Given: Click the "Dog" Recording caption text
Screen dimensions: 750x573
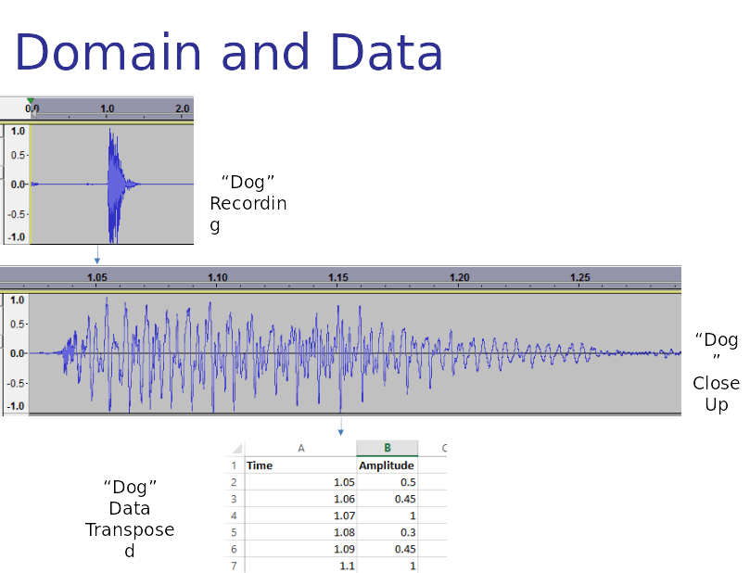Looking at the screenshot, I should 248,203.
